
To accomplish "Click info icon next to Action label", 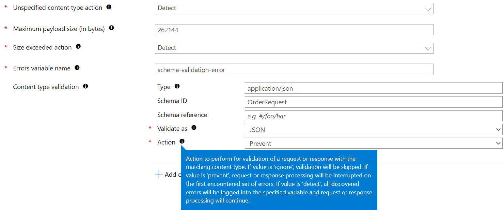I will [x=182, y=141].
